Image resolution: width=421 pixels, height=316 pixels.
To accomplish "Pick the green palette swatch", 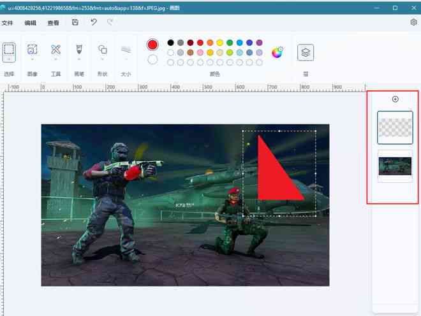I will coord(230,43).
